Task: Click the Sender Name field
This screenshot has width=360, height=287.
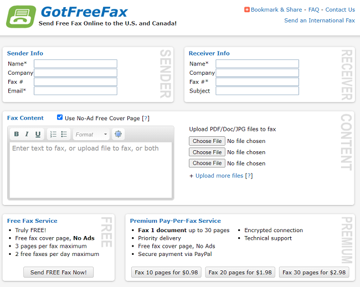Action: pyautogui.click(x=75, y=64)
